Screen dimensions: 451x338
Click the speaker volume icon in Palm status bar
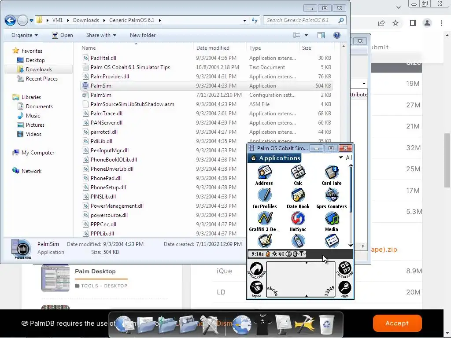coord(281,254)
